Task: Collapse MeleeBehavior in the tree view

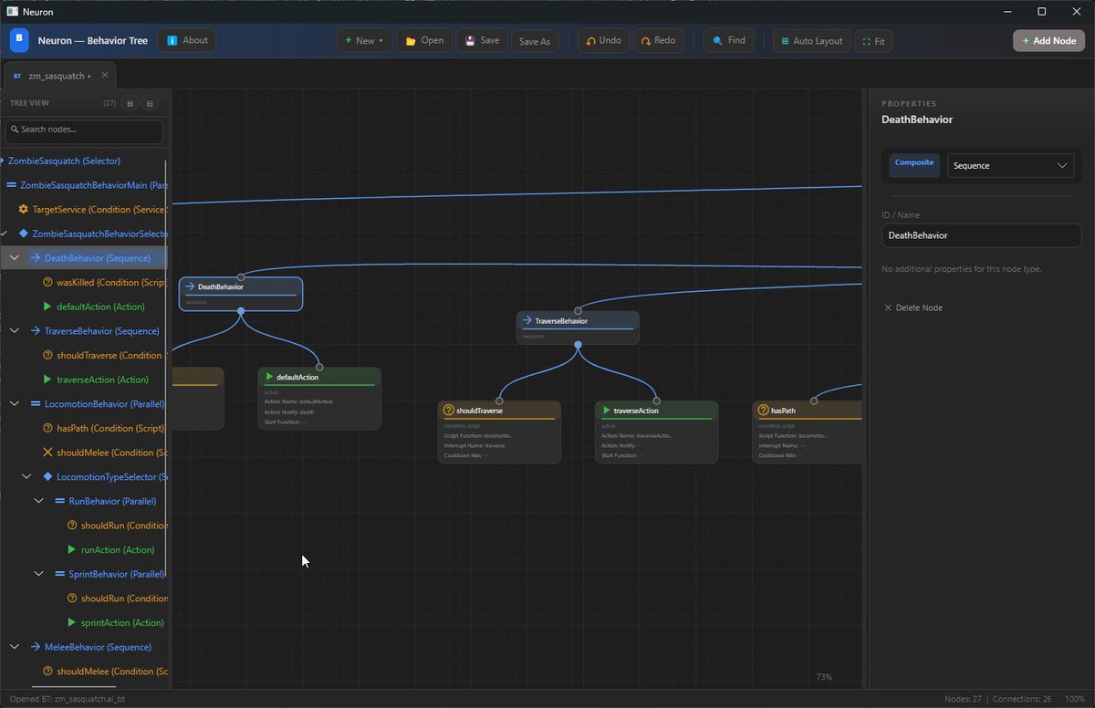Action: [14, 647]
